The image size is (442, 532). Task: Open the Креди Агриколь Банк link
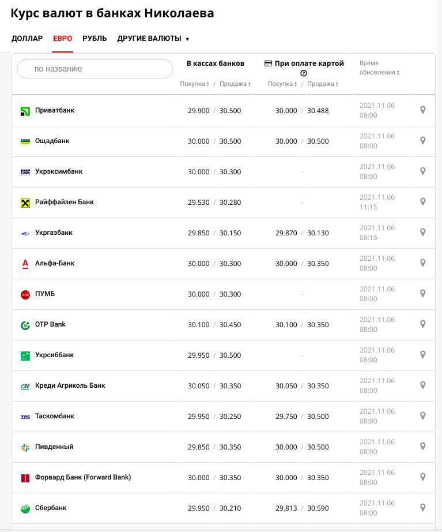(x=70, y=385)
